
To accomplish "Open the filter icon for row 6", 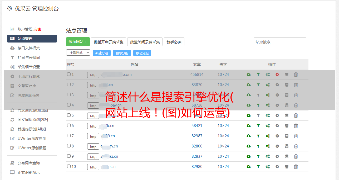I will pos(258,126).
